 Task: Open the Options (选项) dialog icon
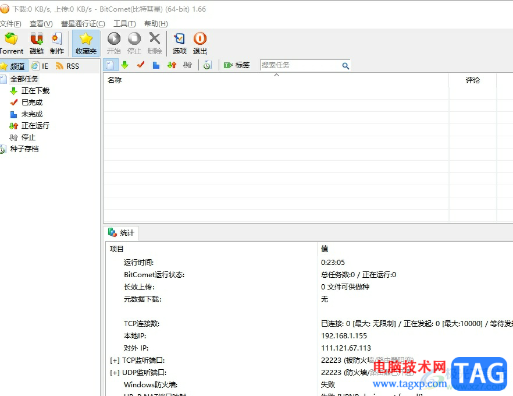(179, 43)
